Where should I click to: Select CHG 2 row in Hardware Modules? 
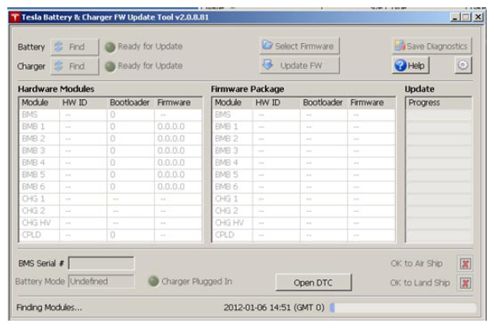pyautogui.click(x=110, y=211)
